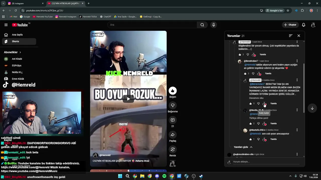The width and height of the screenshot is (321, 180).
Task: Remove heart on Hemreld's 5-like reply
Action: click(x=264, y=103)
